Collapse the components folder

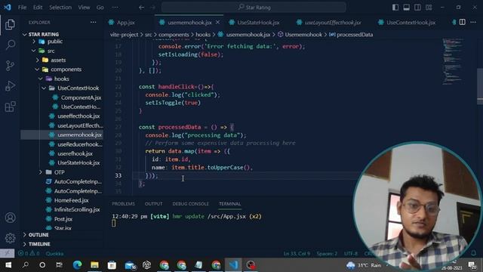click(66, 70)
